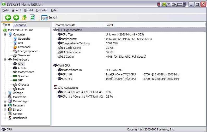The image size is (207, 132).
Task: Collapse the Computer tree branch
Action: coord(5,34)
